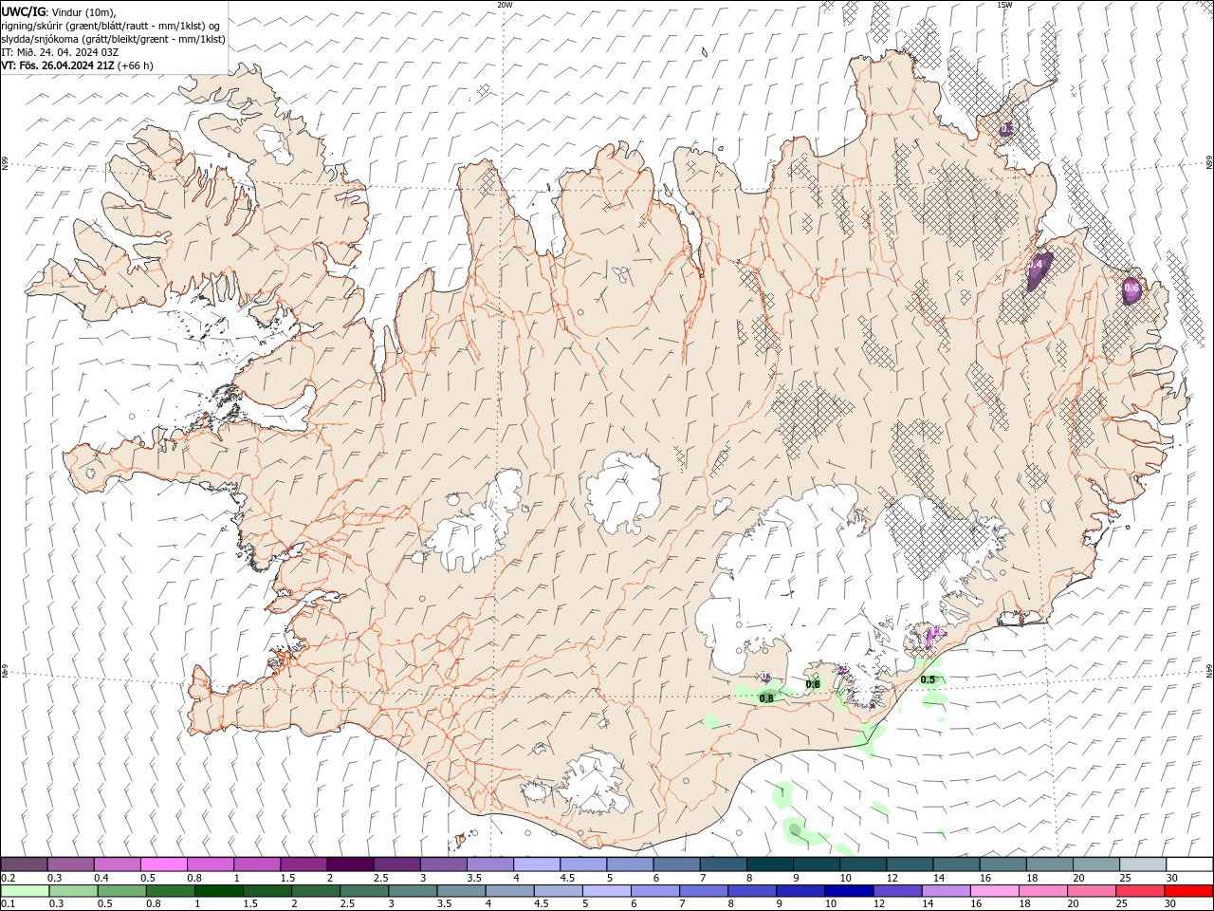
Task: Pick the darkest purple swatch starting at 2
Action: (x=350, y=864)
